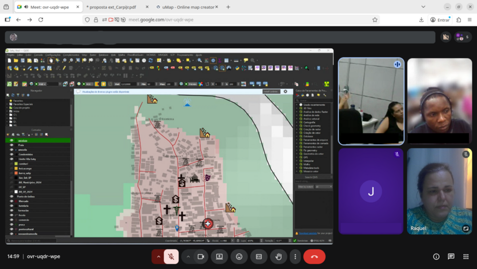The width and height of the screenshot is (477, 269).
Task: Open audio settings arrow beside microphone
Action: (158, 257)
